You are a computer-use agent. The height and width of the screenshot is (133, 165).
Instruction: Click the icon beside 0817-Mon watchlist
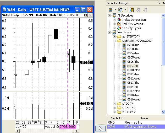click(124, 91)
